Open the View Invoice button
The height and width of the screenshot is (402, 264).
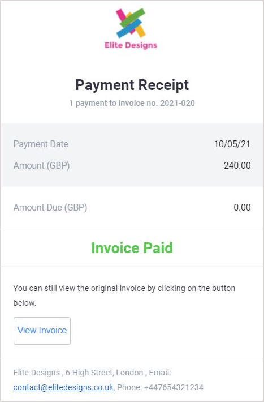pyautogui.click(x=42, y=331)
